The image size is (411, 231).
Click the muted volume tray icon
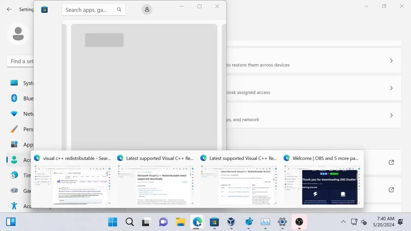pos(364,222)
